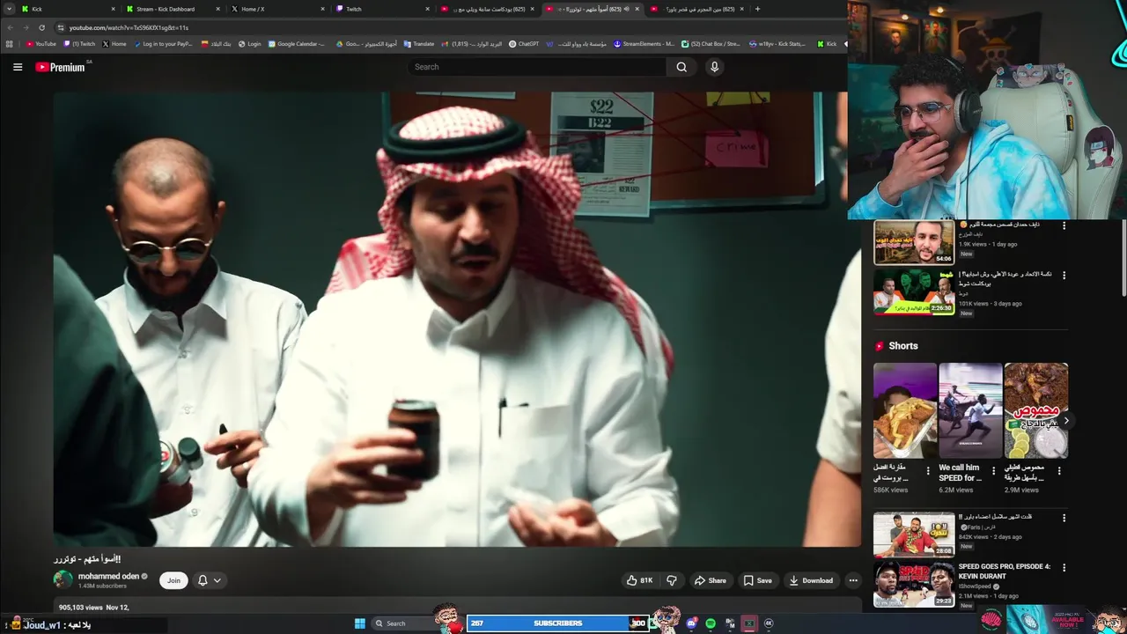This screenshot has width=1127, height=634.
Task: Open the apps grid in bookmarks bar
Action: [x=10, y=43]
